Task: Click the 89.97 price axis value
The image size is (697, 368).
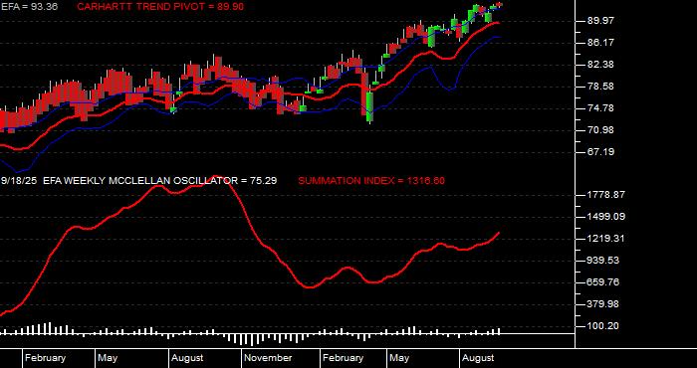Action: 600,21
